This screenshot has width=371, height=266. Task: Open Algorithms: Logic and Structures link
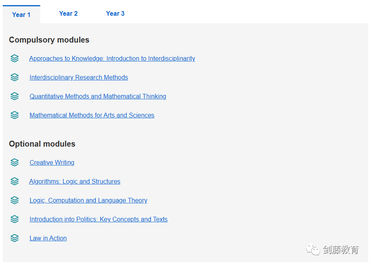click(x=75, y=181)
